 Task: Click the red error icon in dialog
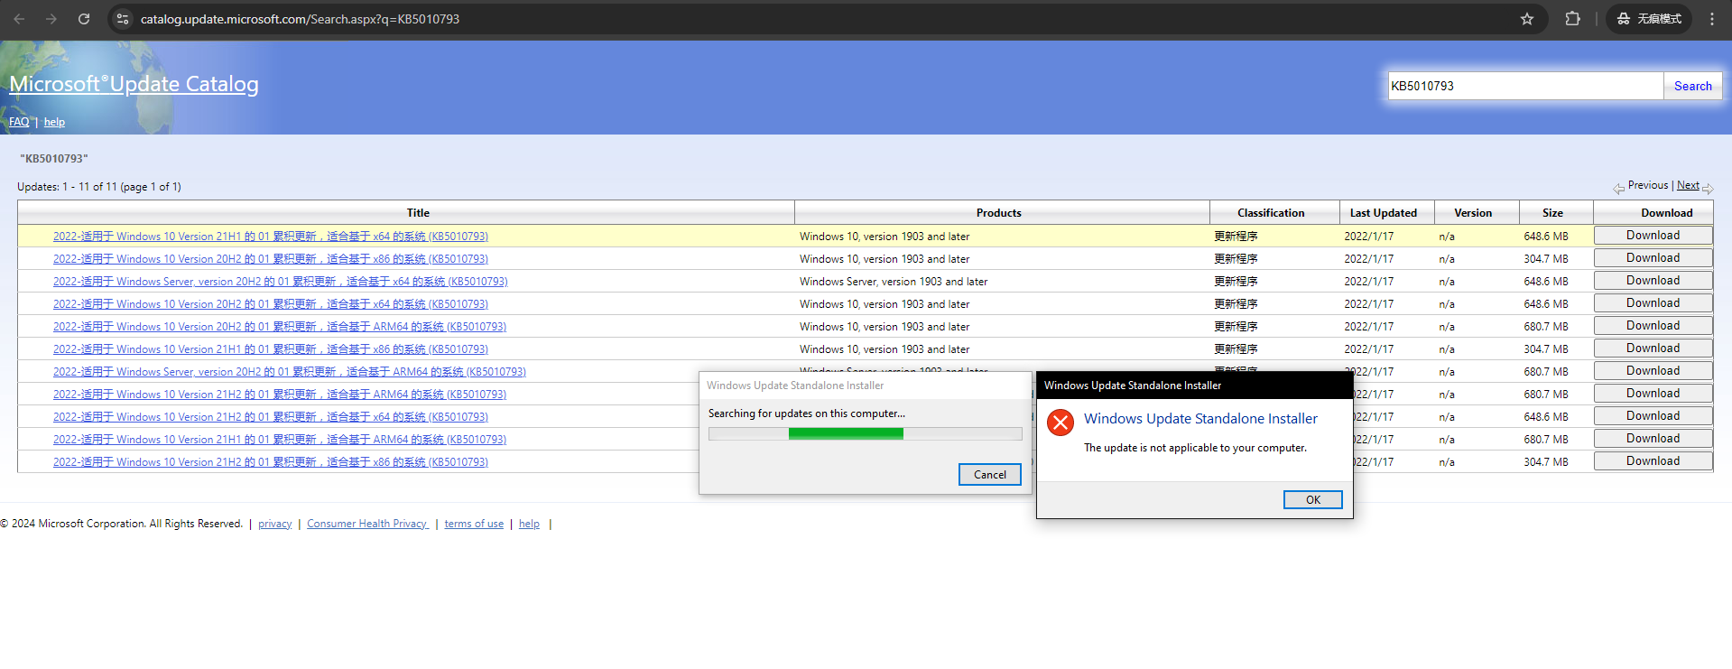coord(1061,422)
